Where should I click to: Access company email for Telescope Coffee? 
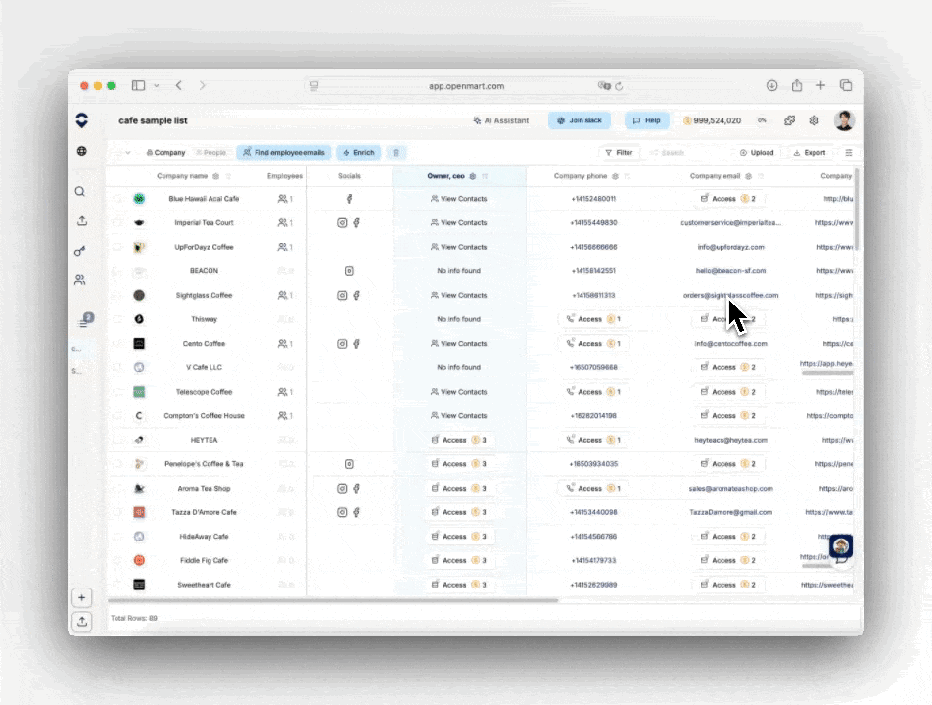click(727, 392)
